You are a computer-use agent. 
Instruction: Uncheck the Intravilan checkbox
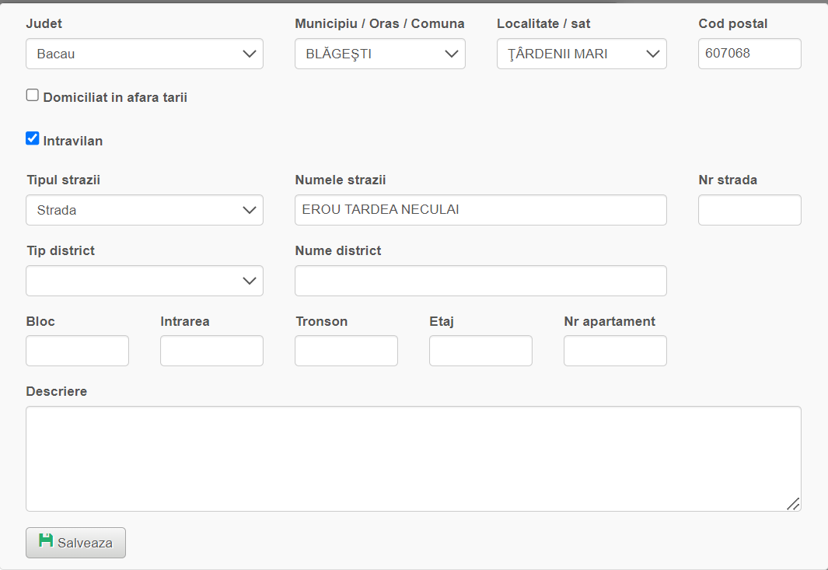[33, 139]
